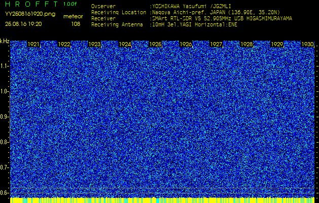Click the 1.1 frequency axis label

click(5, 66)
